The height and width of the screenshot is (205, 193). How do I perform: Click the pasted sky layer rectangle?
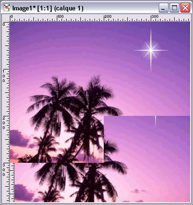147,159
